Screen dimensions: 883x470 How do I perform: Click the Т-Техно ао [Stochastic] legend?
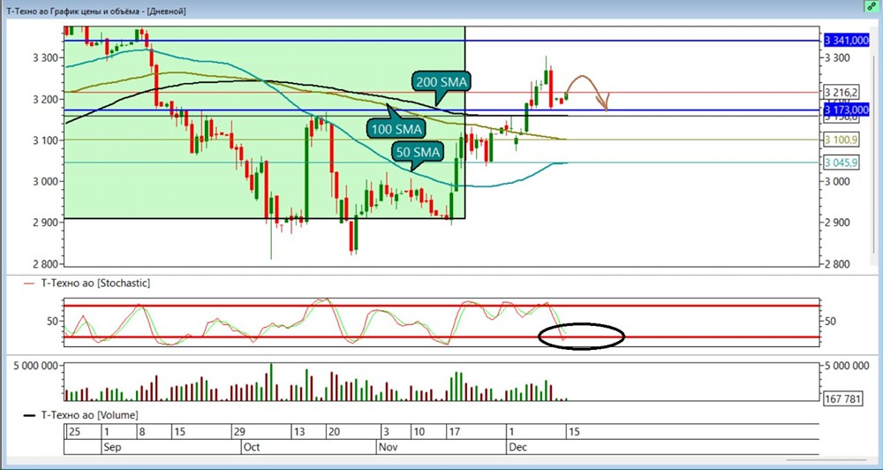pyautogui.click(x=87, y=284)
